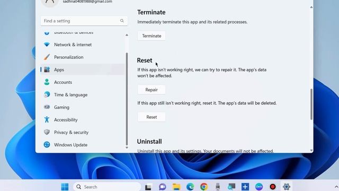Open the Windows Start menu
This screenshot has height=191, width=339.
[65, 187]
